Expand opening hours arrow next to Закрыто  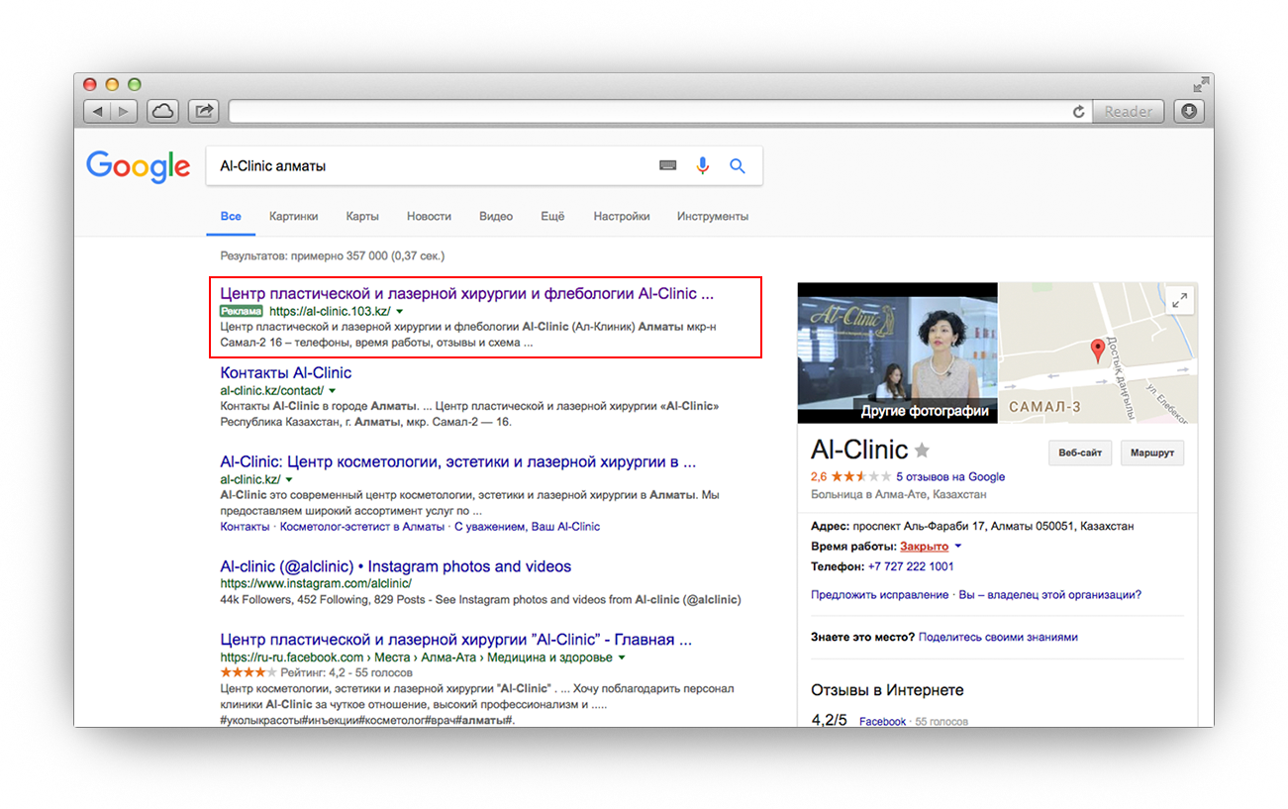(x=958, y=547)
